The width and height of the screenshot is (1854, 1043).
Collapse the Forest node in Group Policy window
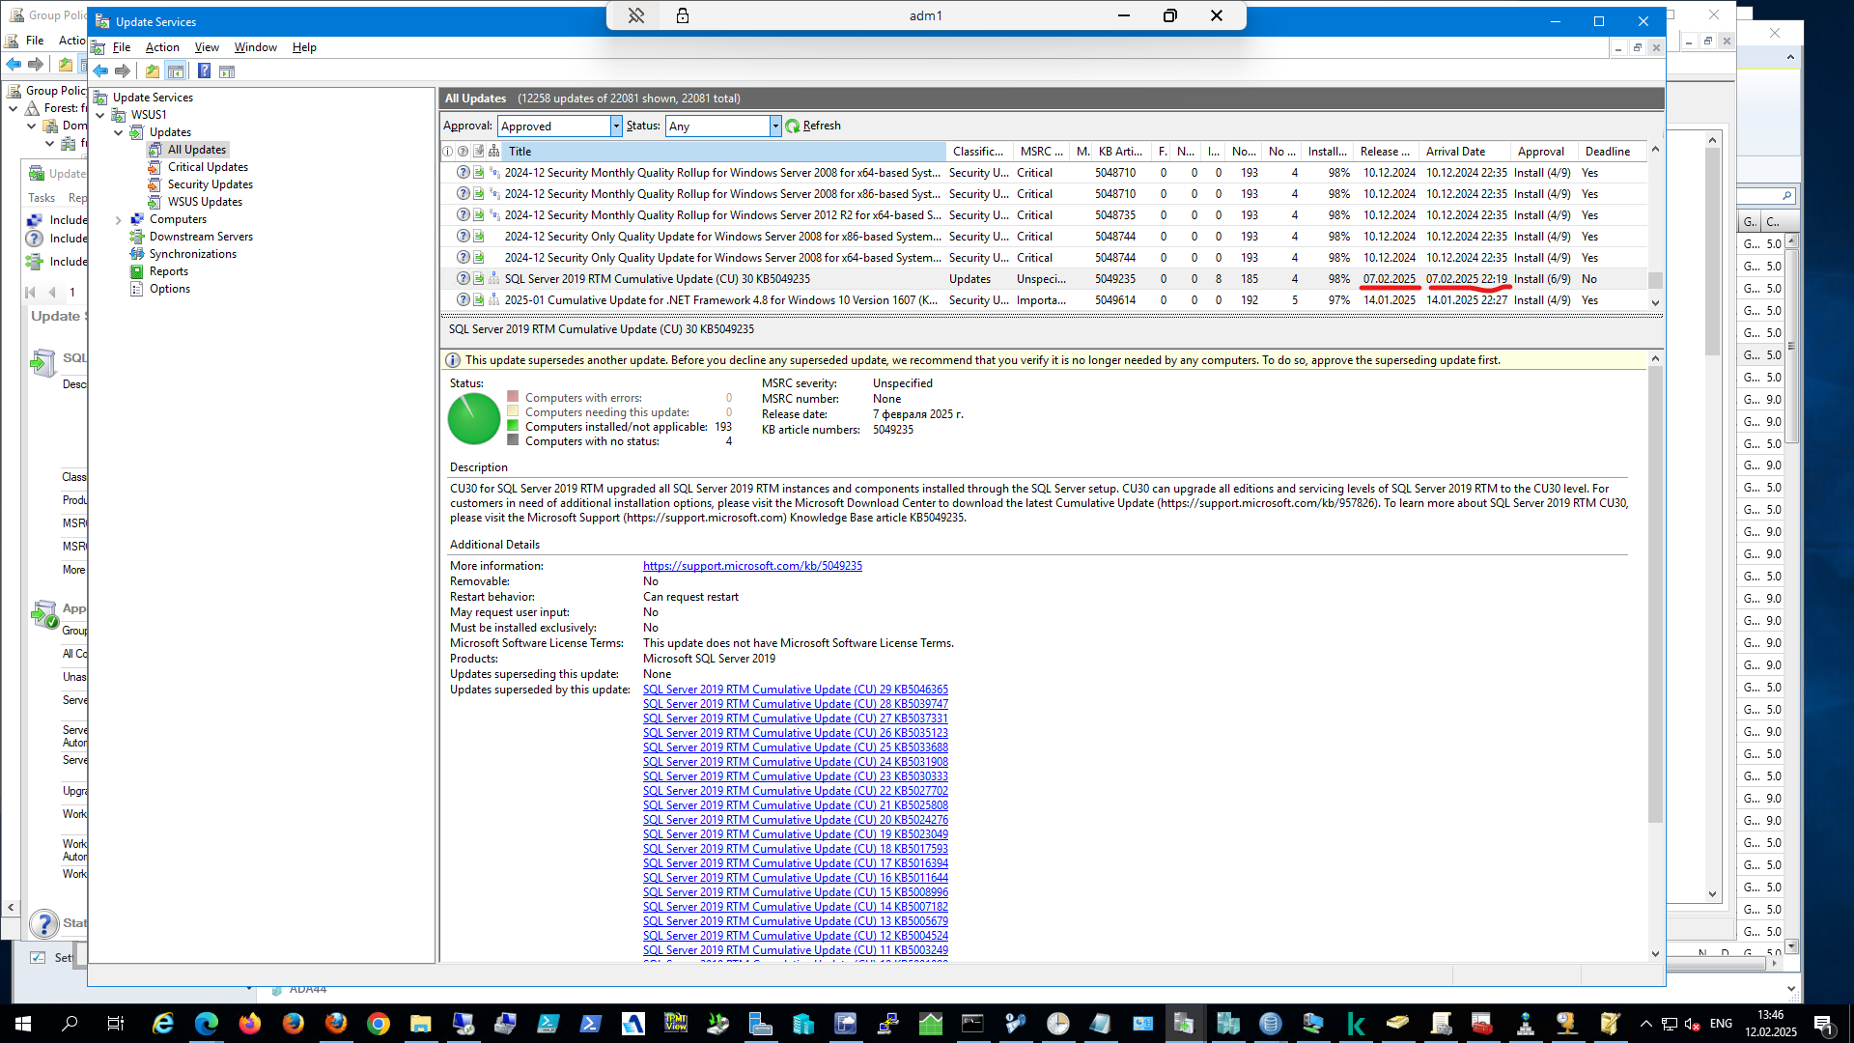click(x=14, y=108)
